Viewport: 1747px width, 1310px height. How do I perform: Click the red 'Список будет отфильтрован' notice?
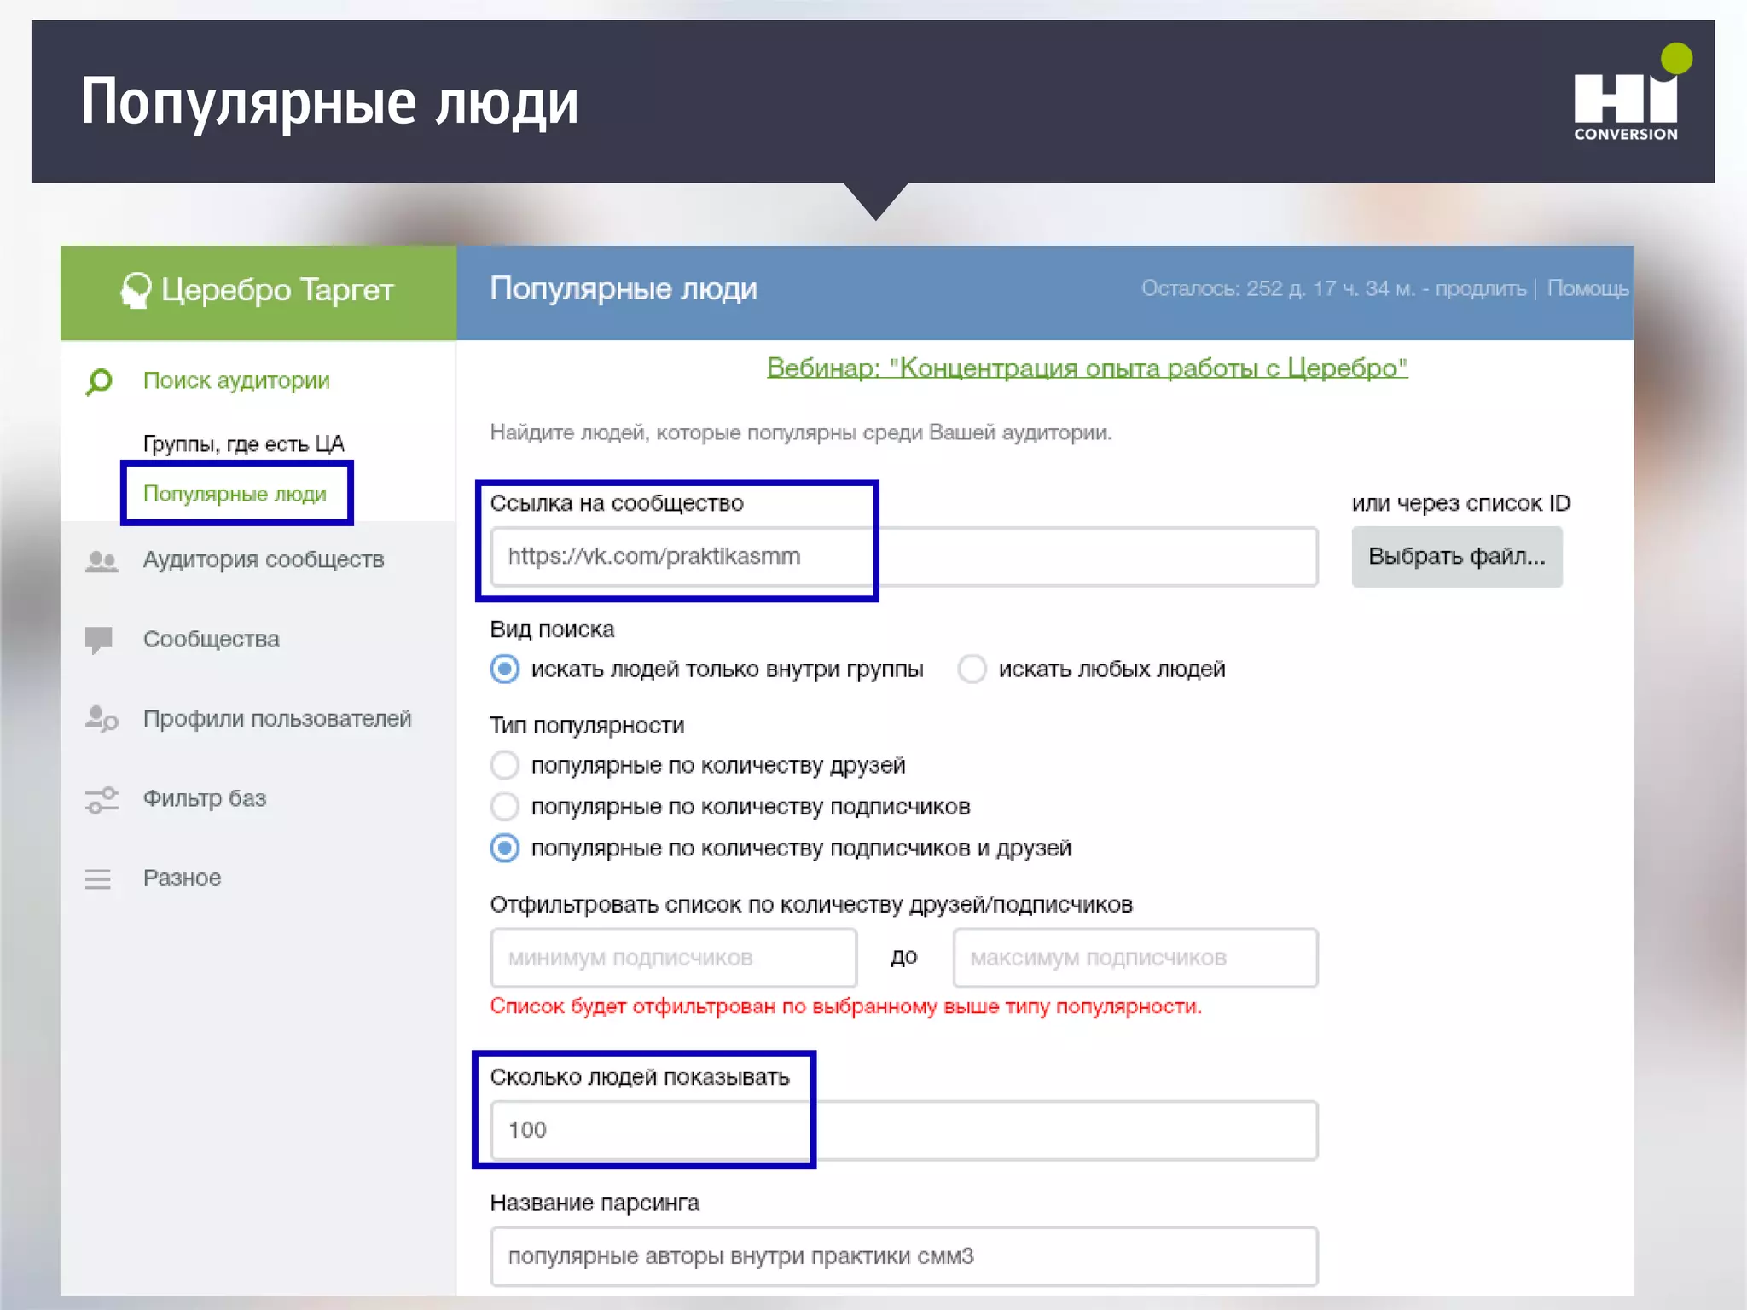[x=845, y=1007]
